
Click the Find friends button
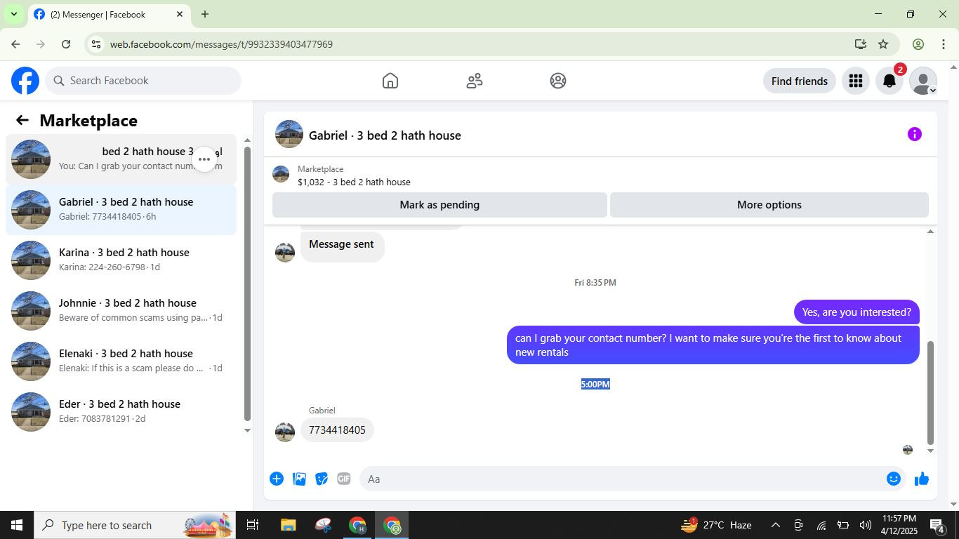[799, 81]
